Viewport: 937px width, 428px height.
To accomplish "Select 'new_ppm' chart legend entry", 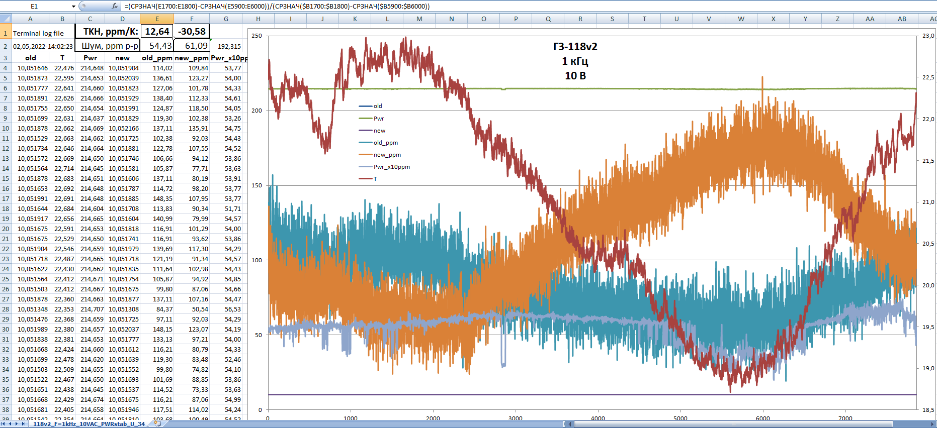I will pyautogui.click(x=380, y=155).
